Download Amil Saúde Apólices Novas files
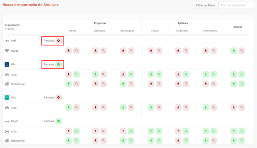Viewport: 257px width, 148px height. (151, 51)
